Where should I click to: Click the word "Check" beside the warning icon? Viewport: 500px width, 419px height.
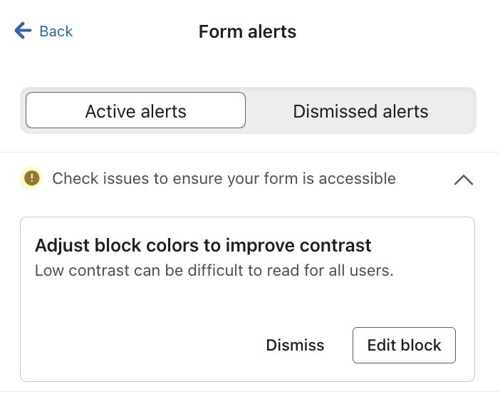[x=73, y=178]
